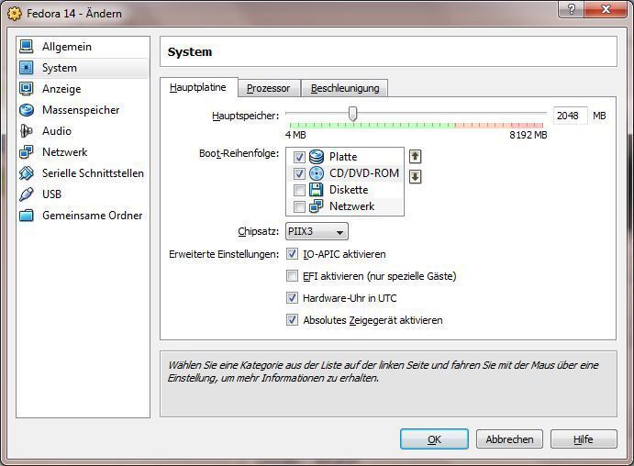
Task: Switch to the Prozessor tab
Action: [269, 88]
